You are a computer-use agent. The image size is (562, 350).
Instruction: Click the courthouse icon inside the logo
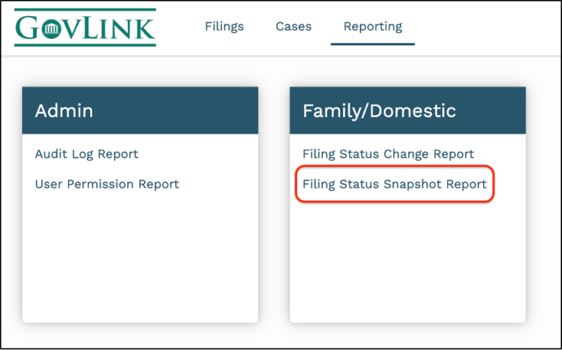52,29
